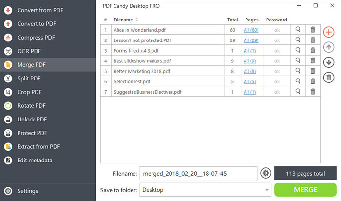Click the output Filename input field
This screenshot has height=201, width=341.
198,173
